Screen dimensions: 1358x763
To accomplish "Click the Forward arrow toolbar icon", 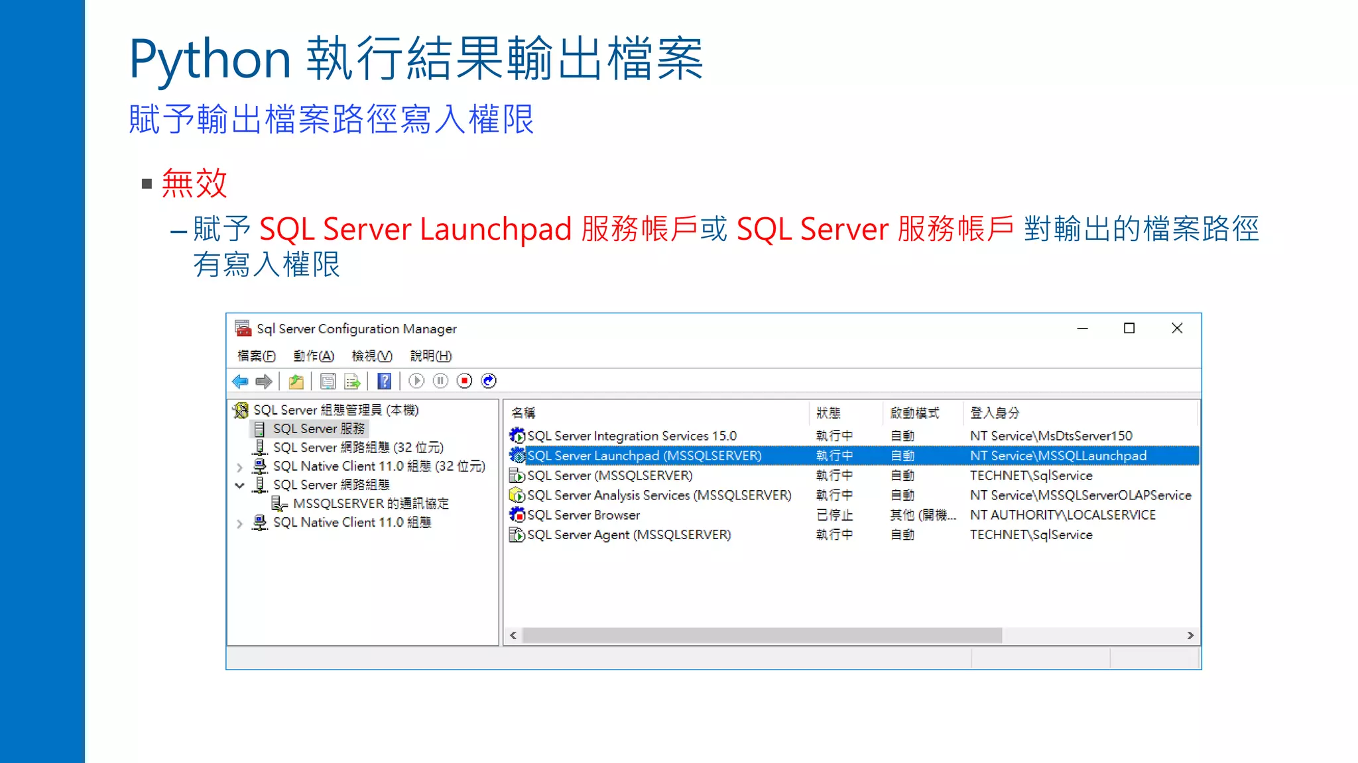I will pos(264,381).
